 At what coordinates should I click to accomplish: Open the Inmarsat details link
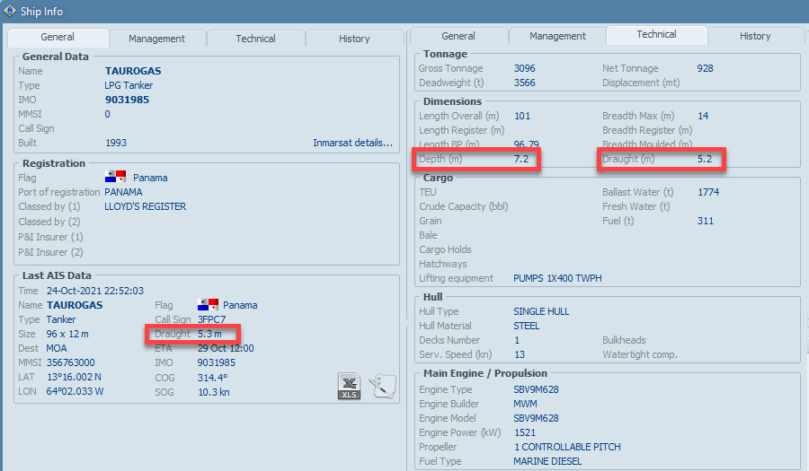point(353,143)
